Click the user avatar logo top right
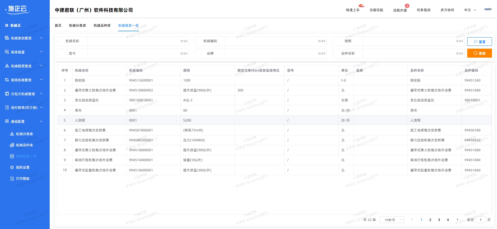 click(488, 10)
